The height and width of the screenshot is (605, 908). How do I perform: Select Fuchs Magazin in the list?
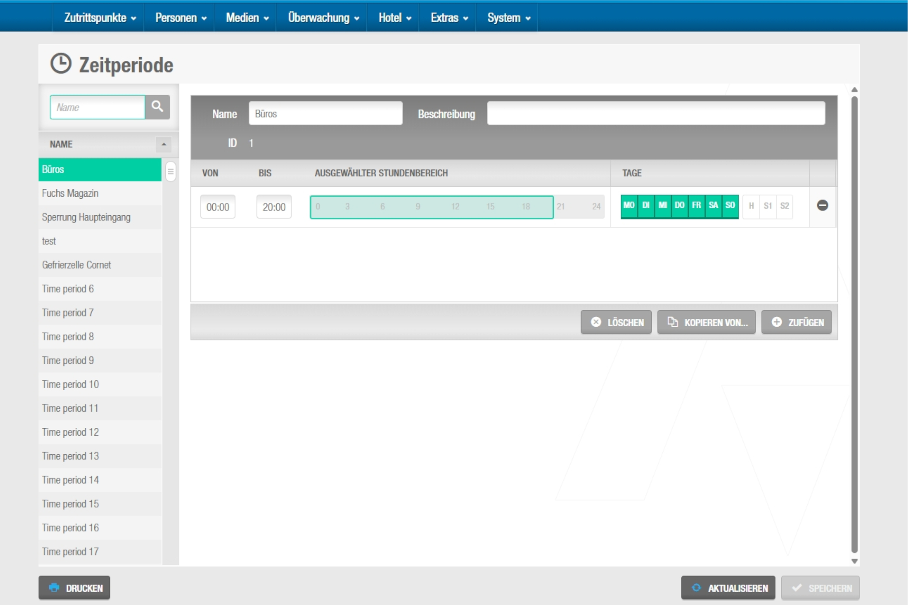point(70,193)
